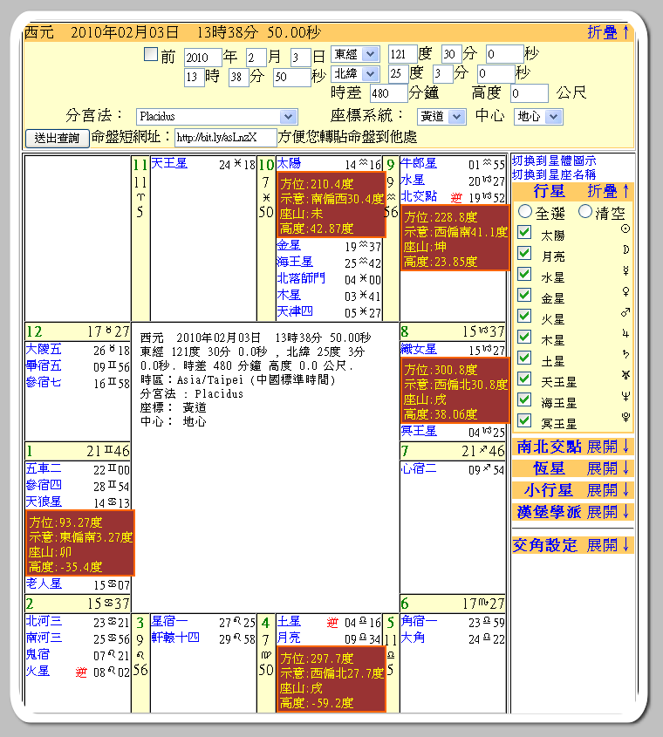This screenshot has width=663, height=737.
Task: Click the 切換到星體圖示 link
Action: (x=554, y=161)
